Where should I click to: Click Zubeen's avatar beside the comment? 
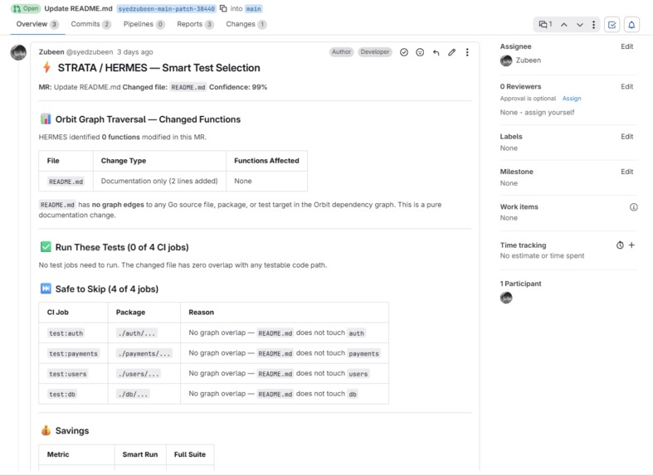click(x=18, y=52)
